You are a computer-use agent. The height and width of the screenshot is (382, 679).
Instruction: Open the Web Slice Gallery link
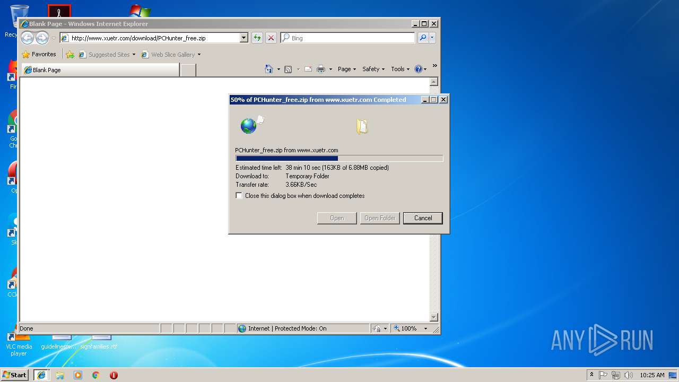pyautogui.click(x=171, y=54)
